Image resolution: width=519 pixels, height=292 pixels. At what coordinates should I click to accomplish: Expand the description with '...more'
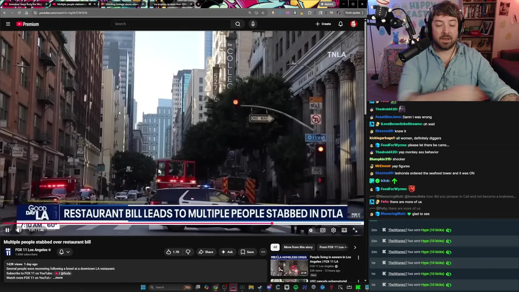click(58, 278)
